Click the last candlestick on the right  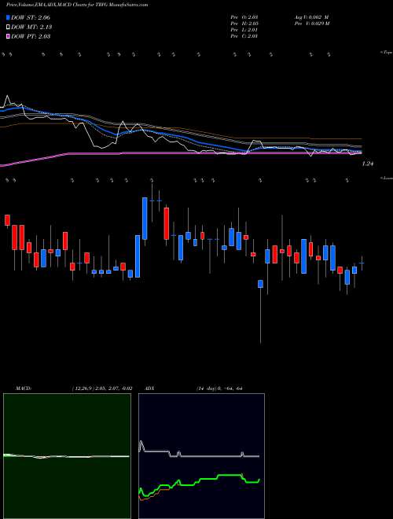coord(362,263)
